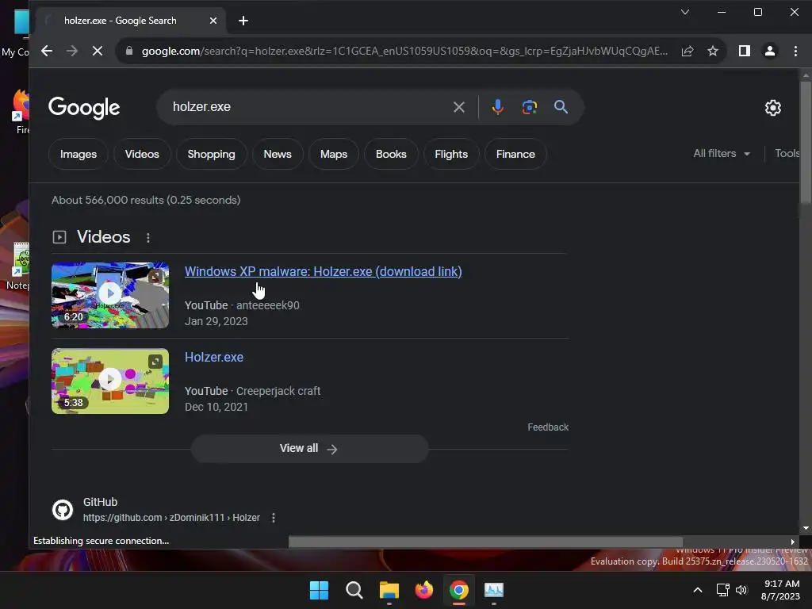Screen dimensions: 812x609
Task: Click the Chrome taskbar icon
Action: [x=459, y=590]
